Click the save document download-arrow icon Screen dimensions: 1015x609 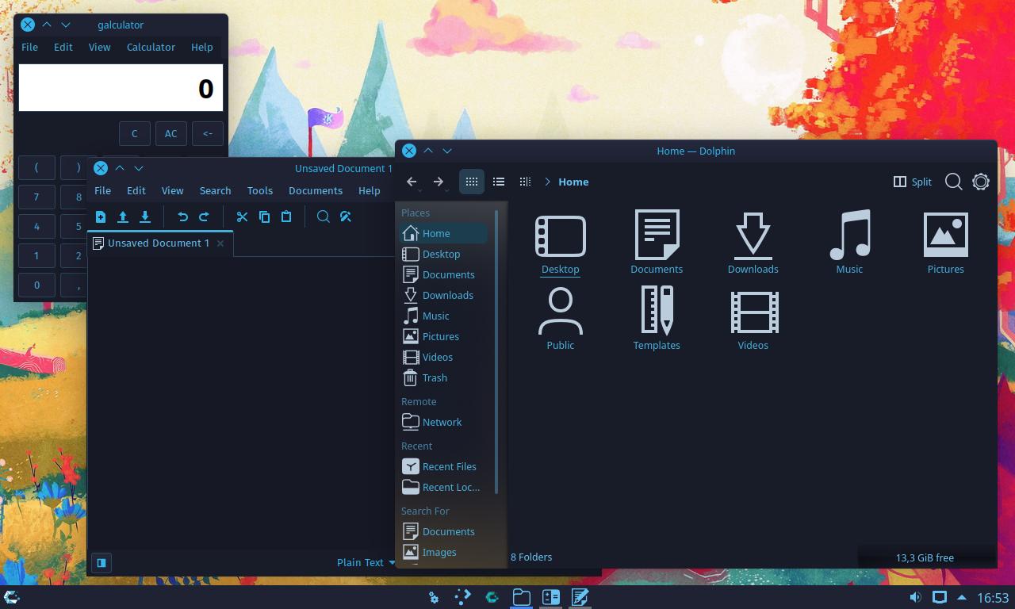(145, 216)
